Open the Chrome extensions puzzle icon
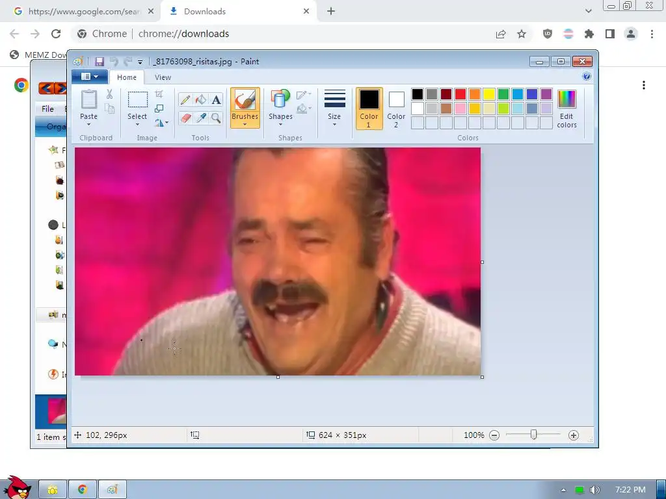 point(589,34)
